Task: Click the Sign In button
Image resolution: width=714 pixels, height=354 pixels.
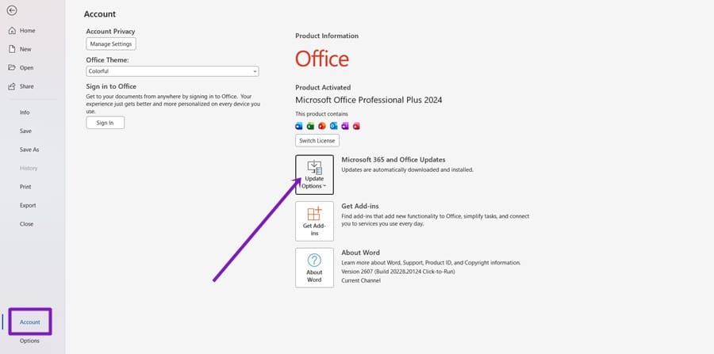Action: pyautogui.click(x=106, y=123)
